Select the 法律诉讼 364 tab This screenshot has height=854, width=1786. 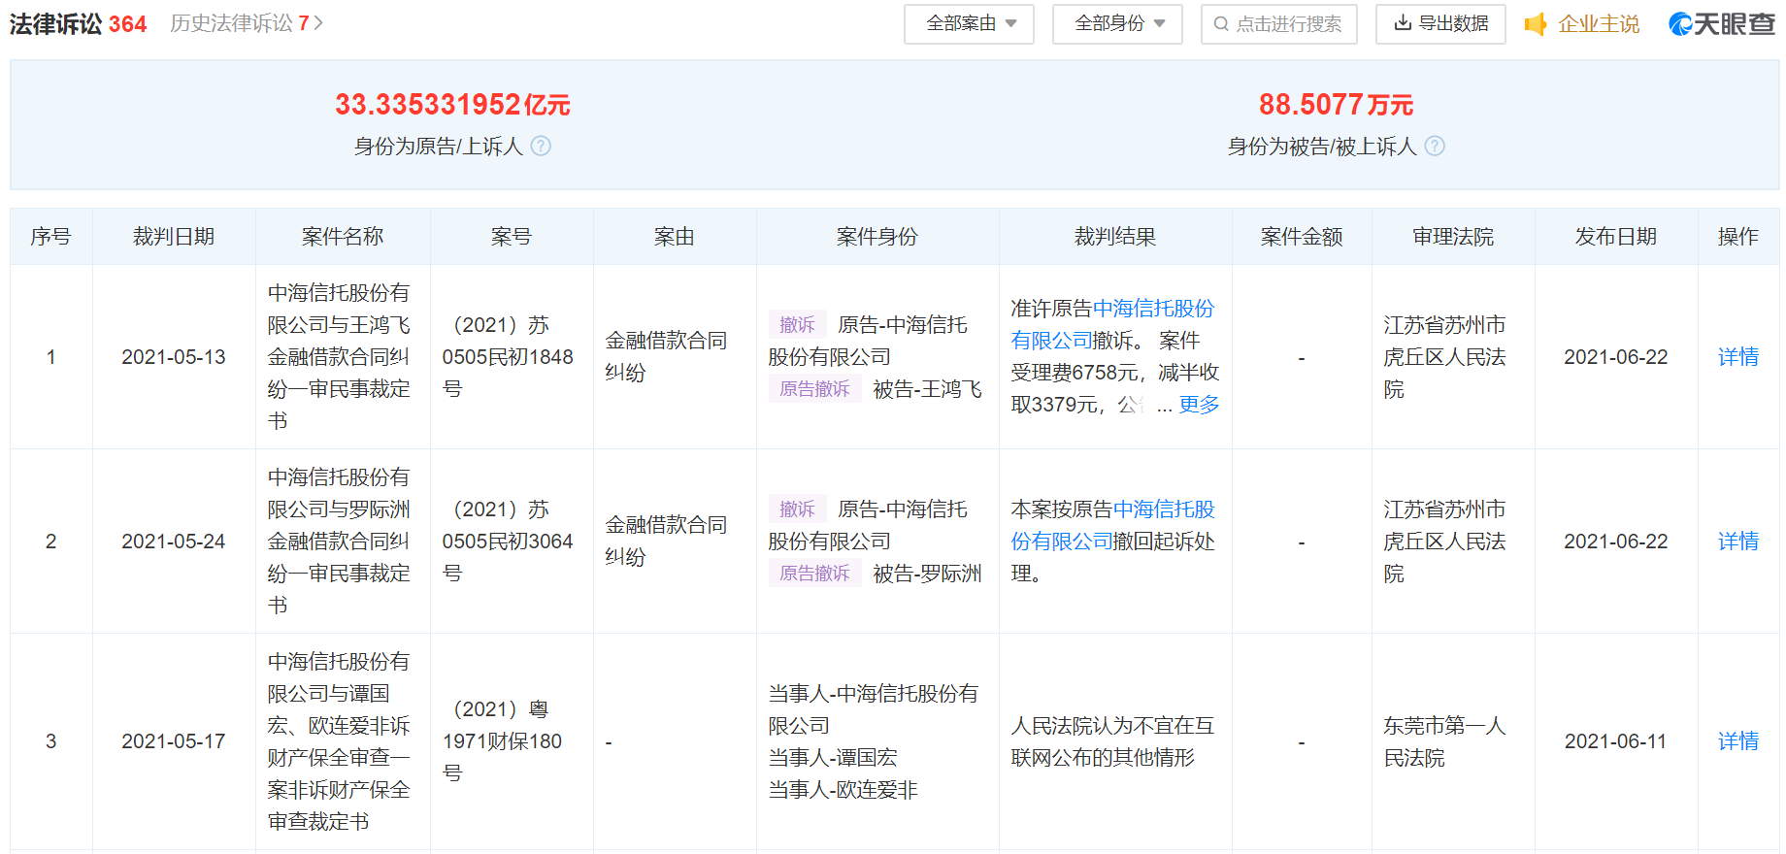click(x=78, y=24)
